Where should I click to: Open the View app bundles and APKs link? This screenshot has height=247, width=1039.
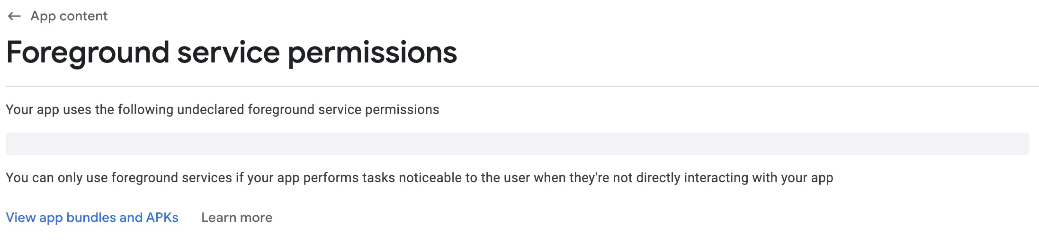92,218
